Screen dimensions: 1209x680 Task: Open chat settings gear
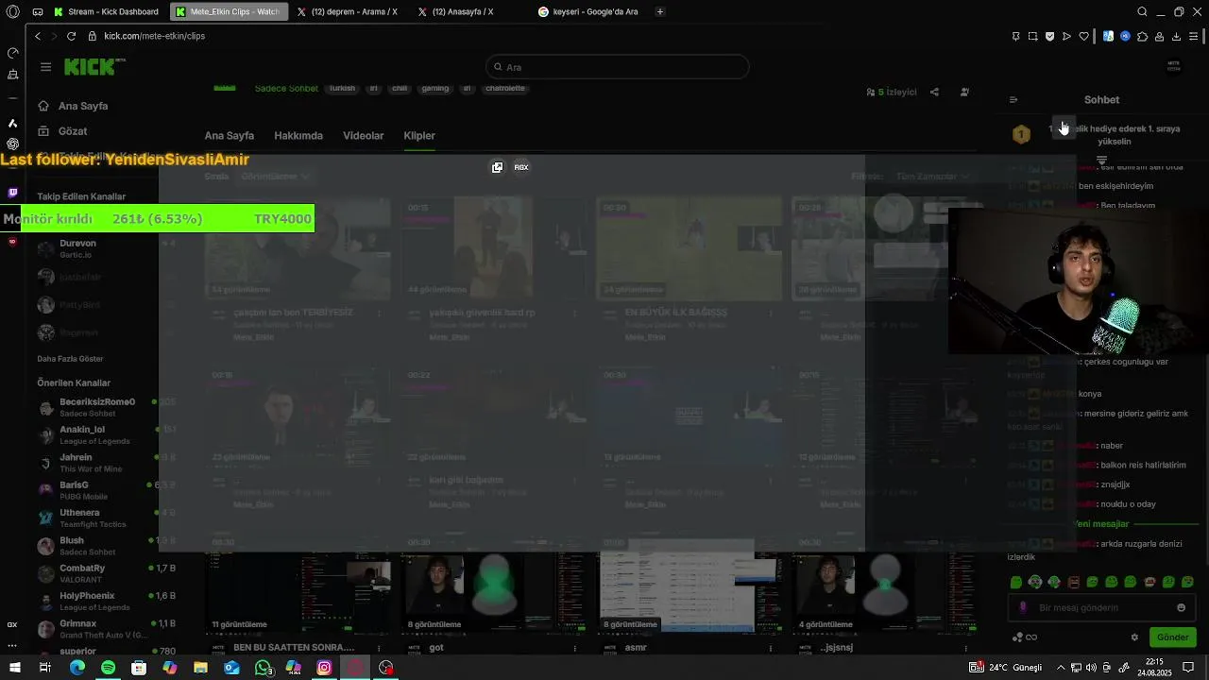pyautogui.click(x=1134, y=637)
